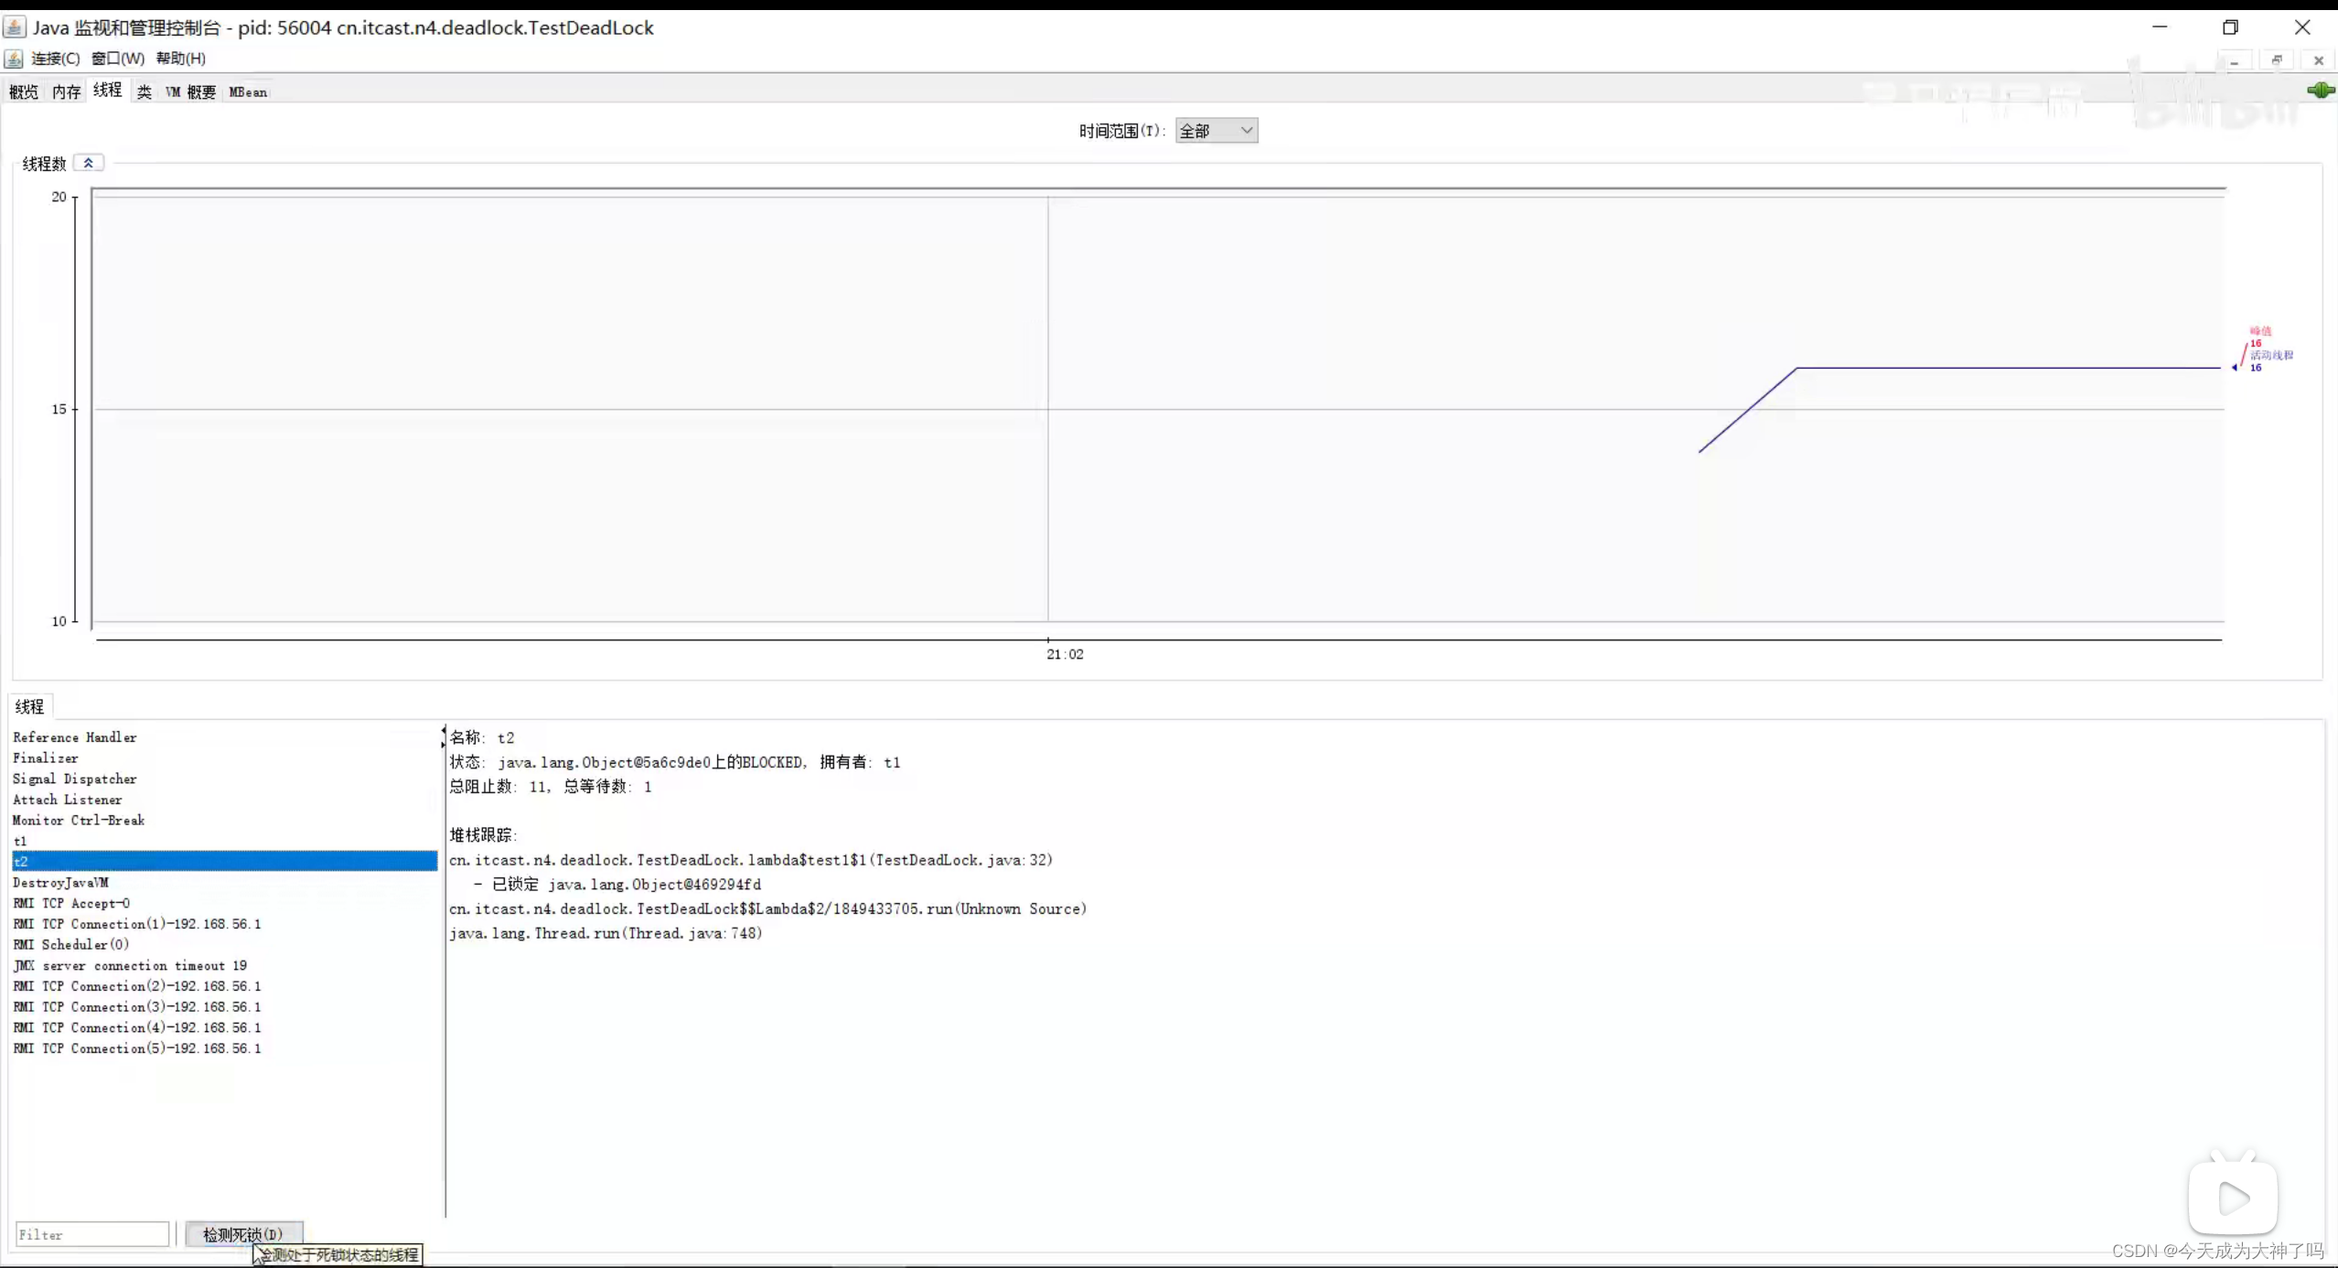Select the Finalizer thread entry
The height and width of the screenshot is (1268, 2338).
pos(46,758)
